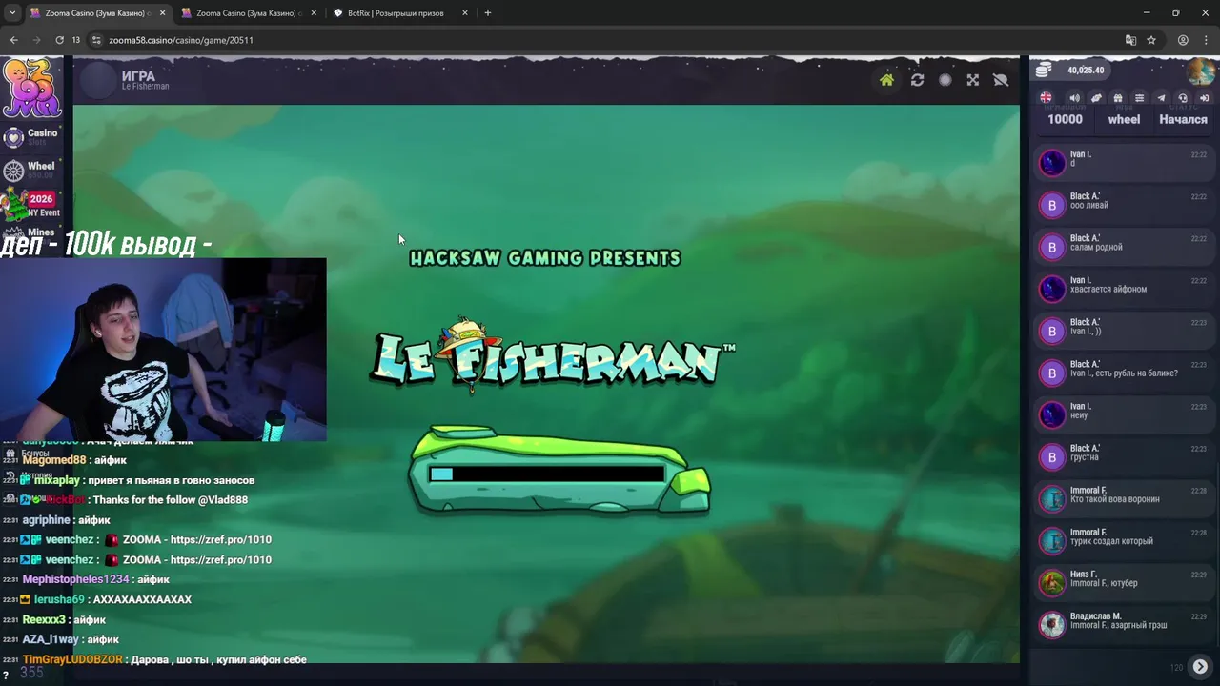Change language via the UK flag
Viewport: 1220px width, 686px height.
tap(1046, 98)
